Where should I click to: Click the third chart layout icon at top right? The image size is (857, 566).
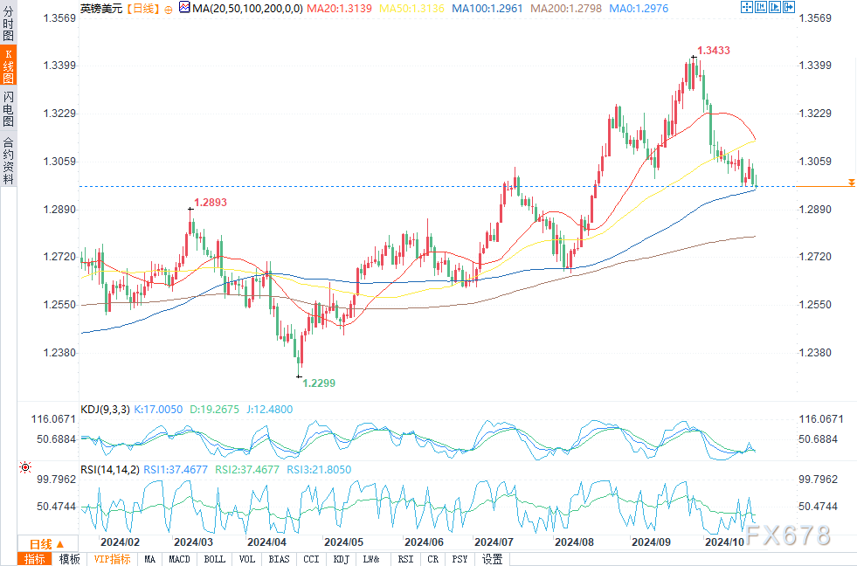coord(775,7)
